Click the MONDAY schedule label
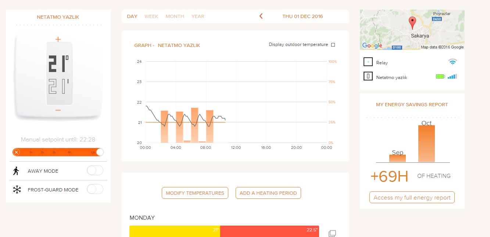The width and height of the screenshot is (490, 237). (x=142, y=218)
